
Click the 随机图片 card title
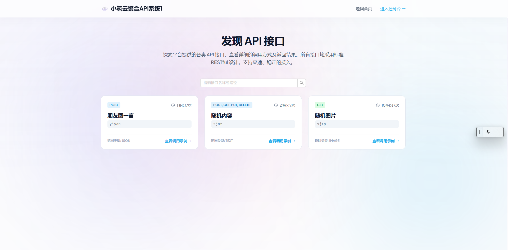coord(325,116)
